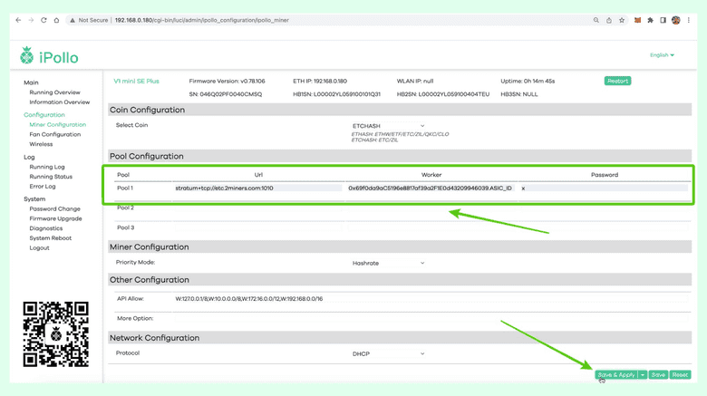Click the Restart button
Viewport: 707px width, 396px height.
(x=617, y=81)
